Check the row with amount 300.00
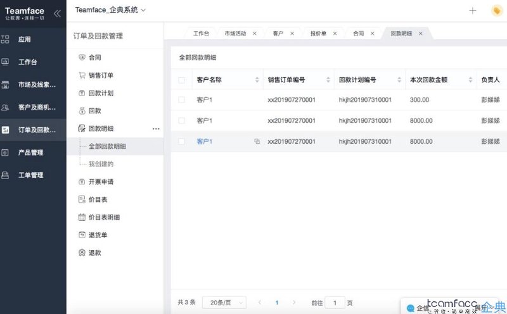The image size is (507, 314). pyautogui.click(x=182, y=100)
